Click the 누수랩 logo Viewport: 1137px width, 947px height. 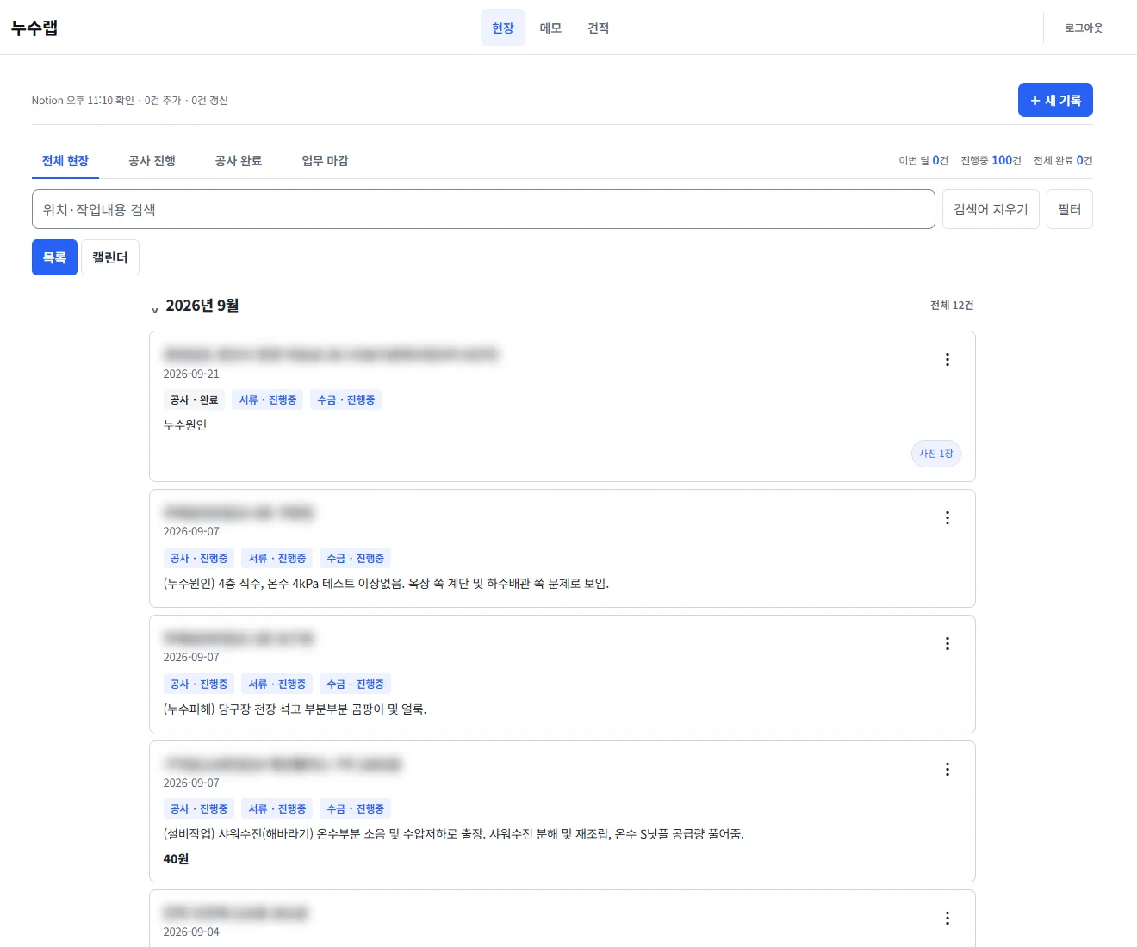click(34, 28)
